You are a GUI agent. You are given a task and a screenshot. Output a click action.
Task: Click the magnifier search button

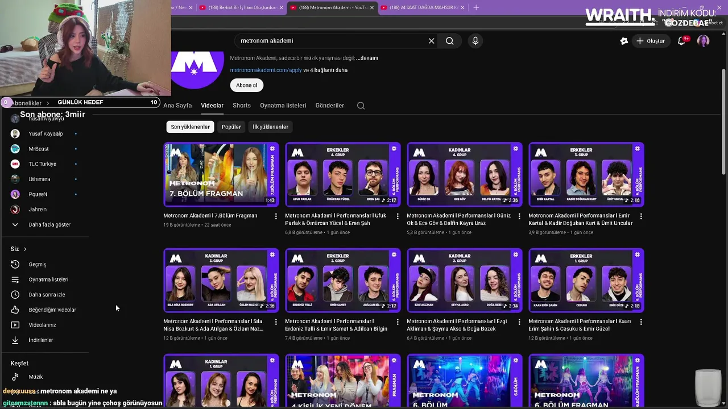tap(450, 41)
